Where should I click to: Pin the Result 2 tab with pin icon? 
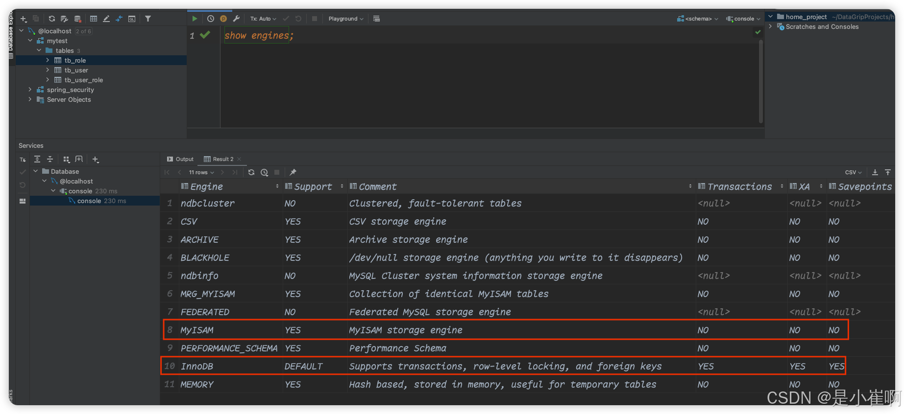pyautogui.click(x=293, y=172)
